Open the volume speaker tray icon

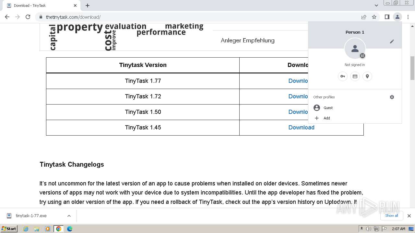[369, 229]
